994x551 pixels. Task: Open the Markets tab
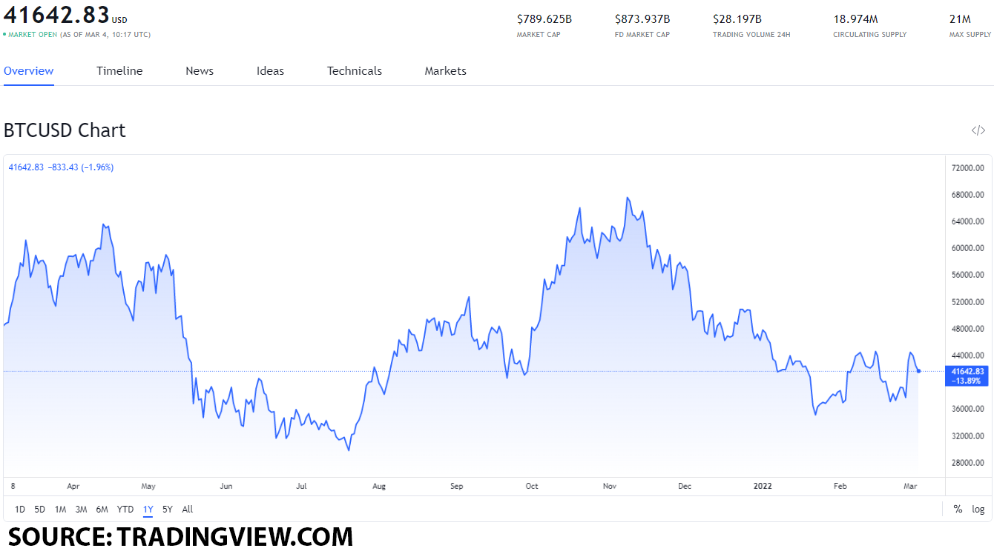pyautogui.click(x=445, y=71)
